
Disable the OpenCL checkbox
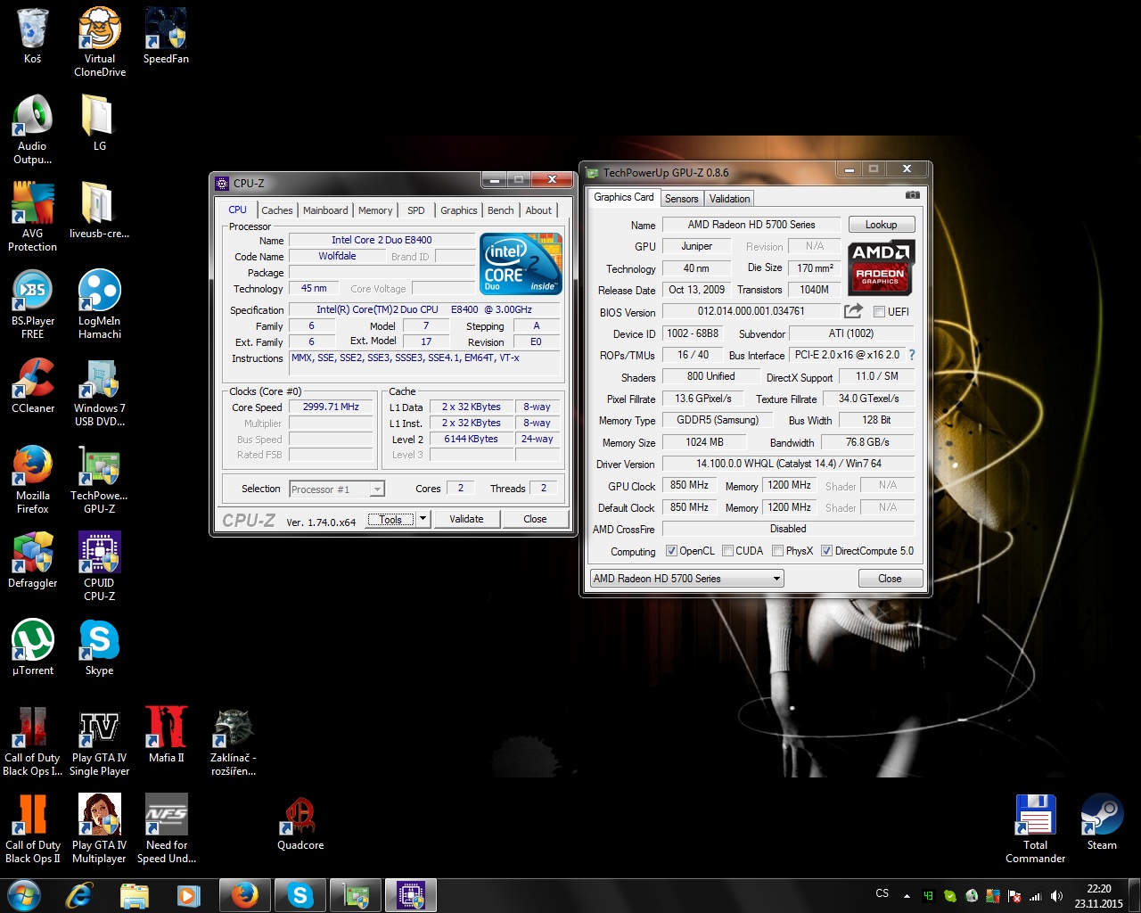coord(671,551)
